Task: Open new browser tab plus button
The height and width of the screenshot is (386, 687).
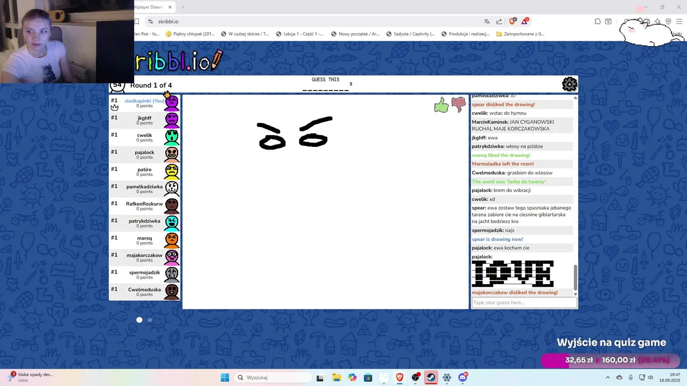Action: (183, 7)
